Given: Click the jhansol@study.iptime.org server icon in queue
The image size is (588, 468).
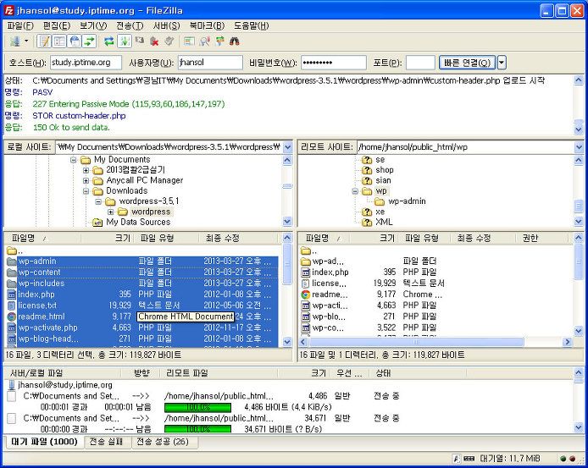Looking at the screenshot, I should click(x=12, y=385).
